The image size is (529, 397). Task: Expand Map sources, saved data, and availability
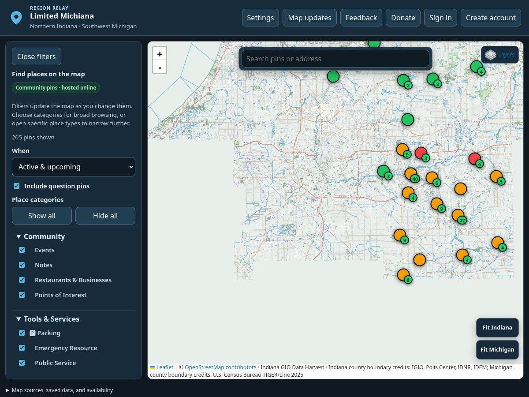pyautogui.click(x=60, y=390)
